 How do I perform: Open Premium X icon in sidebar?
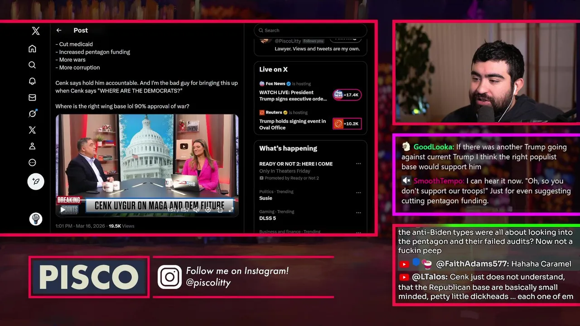tap(32, 130)
